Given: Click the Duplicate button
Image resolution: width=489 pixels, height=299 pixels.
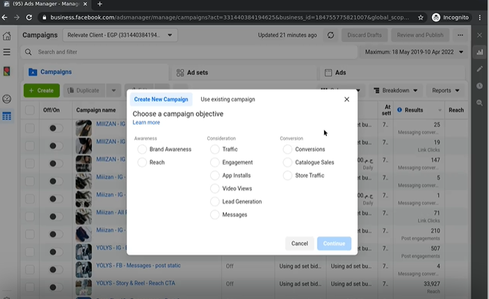Looking at the screenshot, I should point(83,90).
